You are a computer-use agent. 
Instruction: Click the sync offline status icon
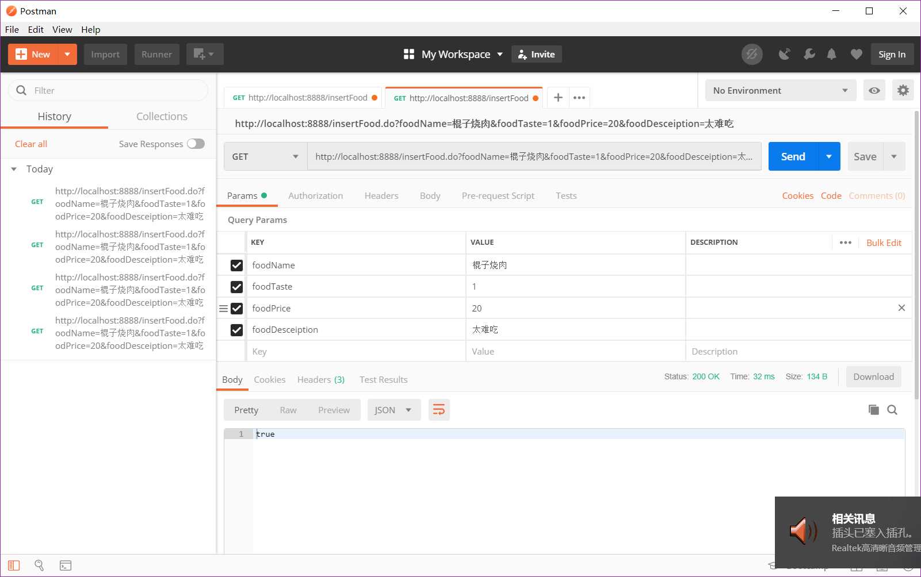752,54
